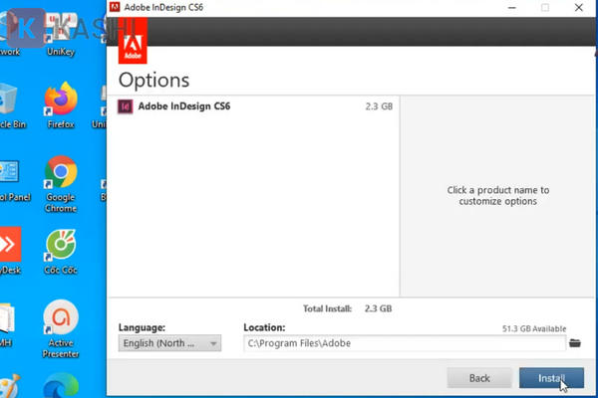Open the UniKey desktop shortcut
The width and height of the screenshot is (598, 398).
click(61, 30)
